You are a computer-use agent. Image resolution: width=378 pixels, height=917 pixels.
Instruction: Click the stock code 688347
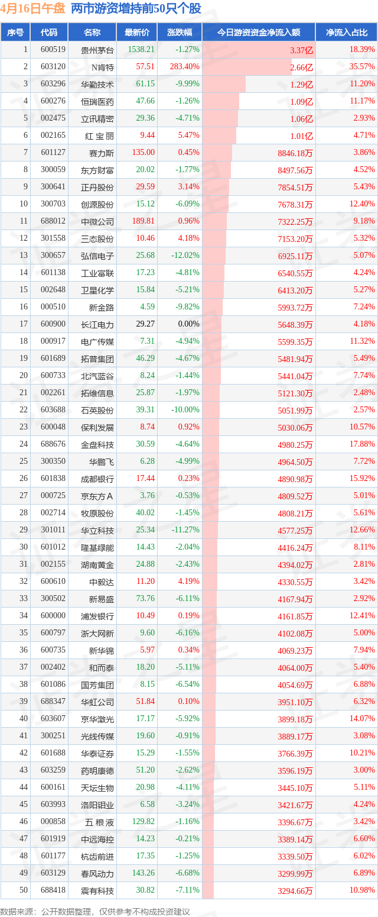click(53, 702)
